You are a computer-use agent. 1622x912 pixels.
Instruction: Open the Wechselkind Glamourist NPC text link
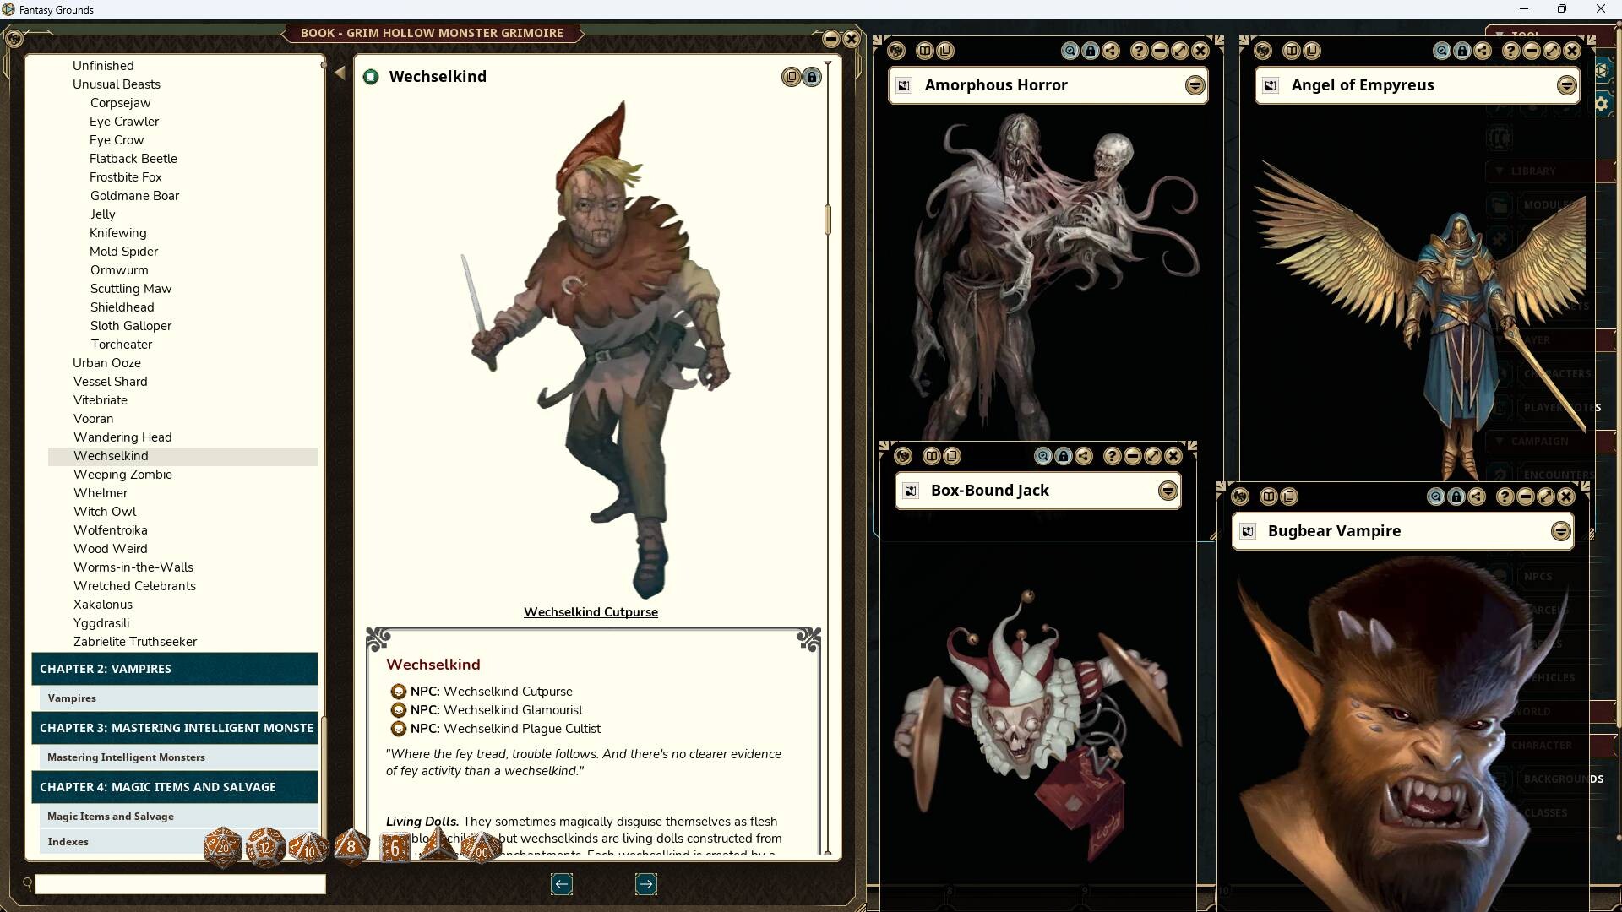click(513, 710)
